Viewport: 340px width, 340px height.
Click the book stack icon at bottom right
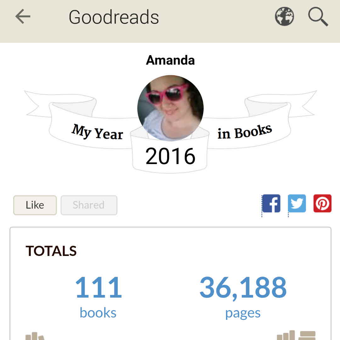click(x=297, y=335)
